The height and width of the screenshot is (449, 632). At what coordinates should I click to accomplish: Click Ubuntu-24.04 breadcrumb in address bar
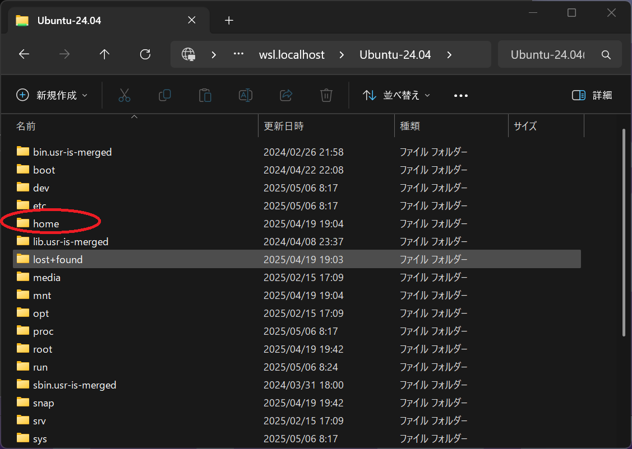[395, 55]
